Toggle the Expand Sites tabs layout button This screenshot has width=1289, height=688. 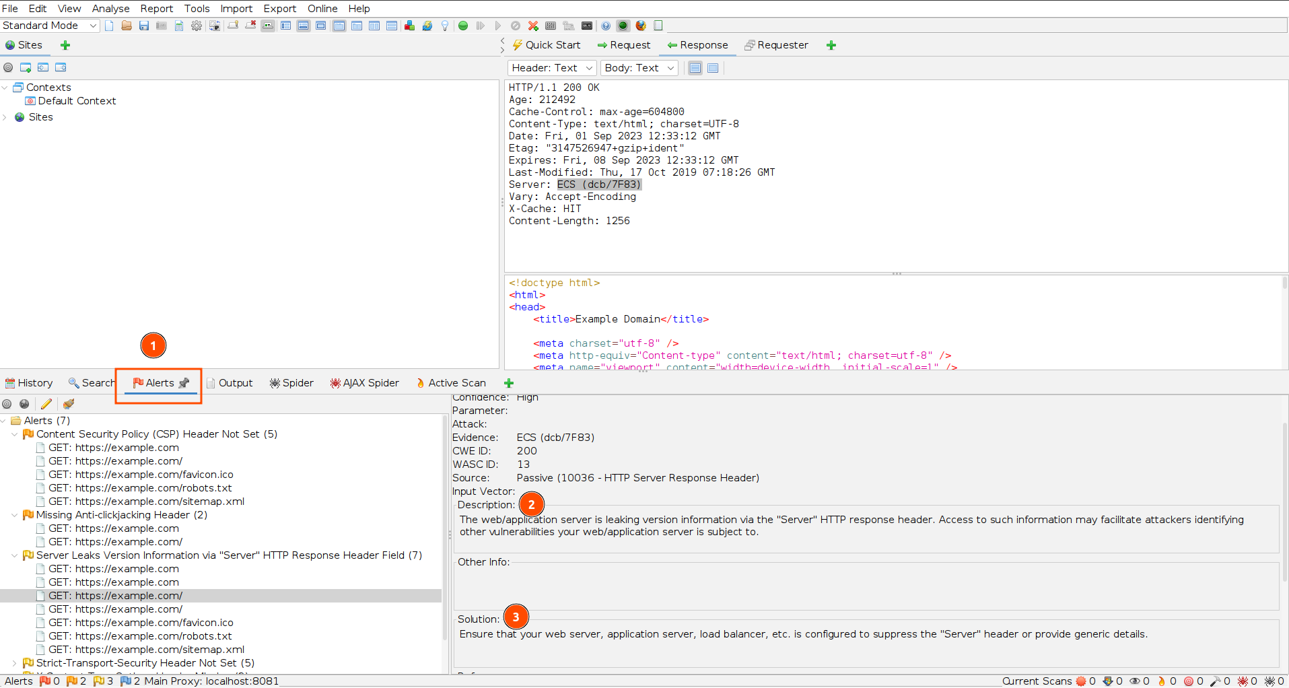coord(285,26)
